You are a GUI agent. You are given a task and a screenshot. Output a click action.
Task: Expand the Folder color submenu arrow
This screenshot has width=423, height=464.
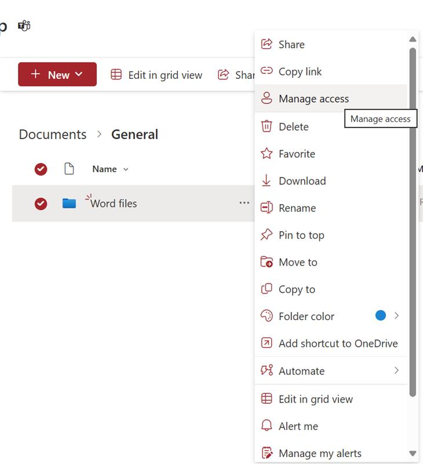click(x=396, y=316)
